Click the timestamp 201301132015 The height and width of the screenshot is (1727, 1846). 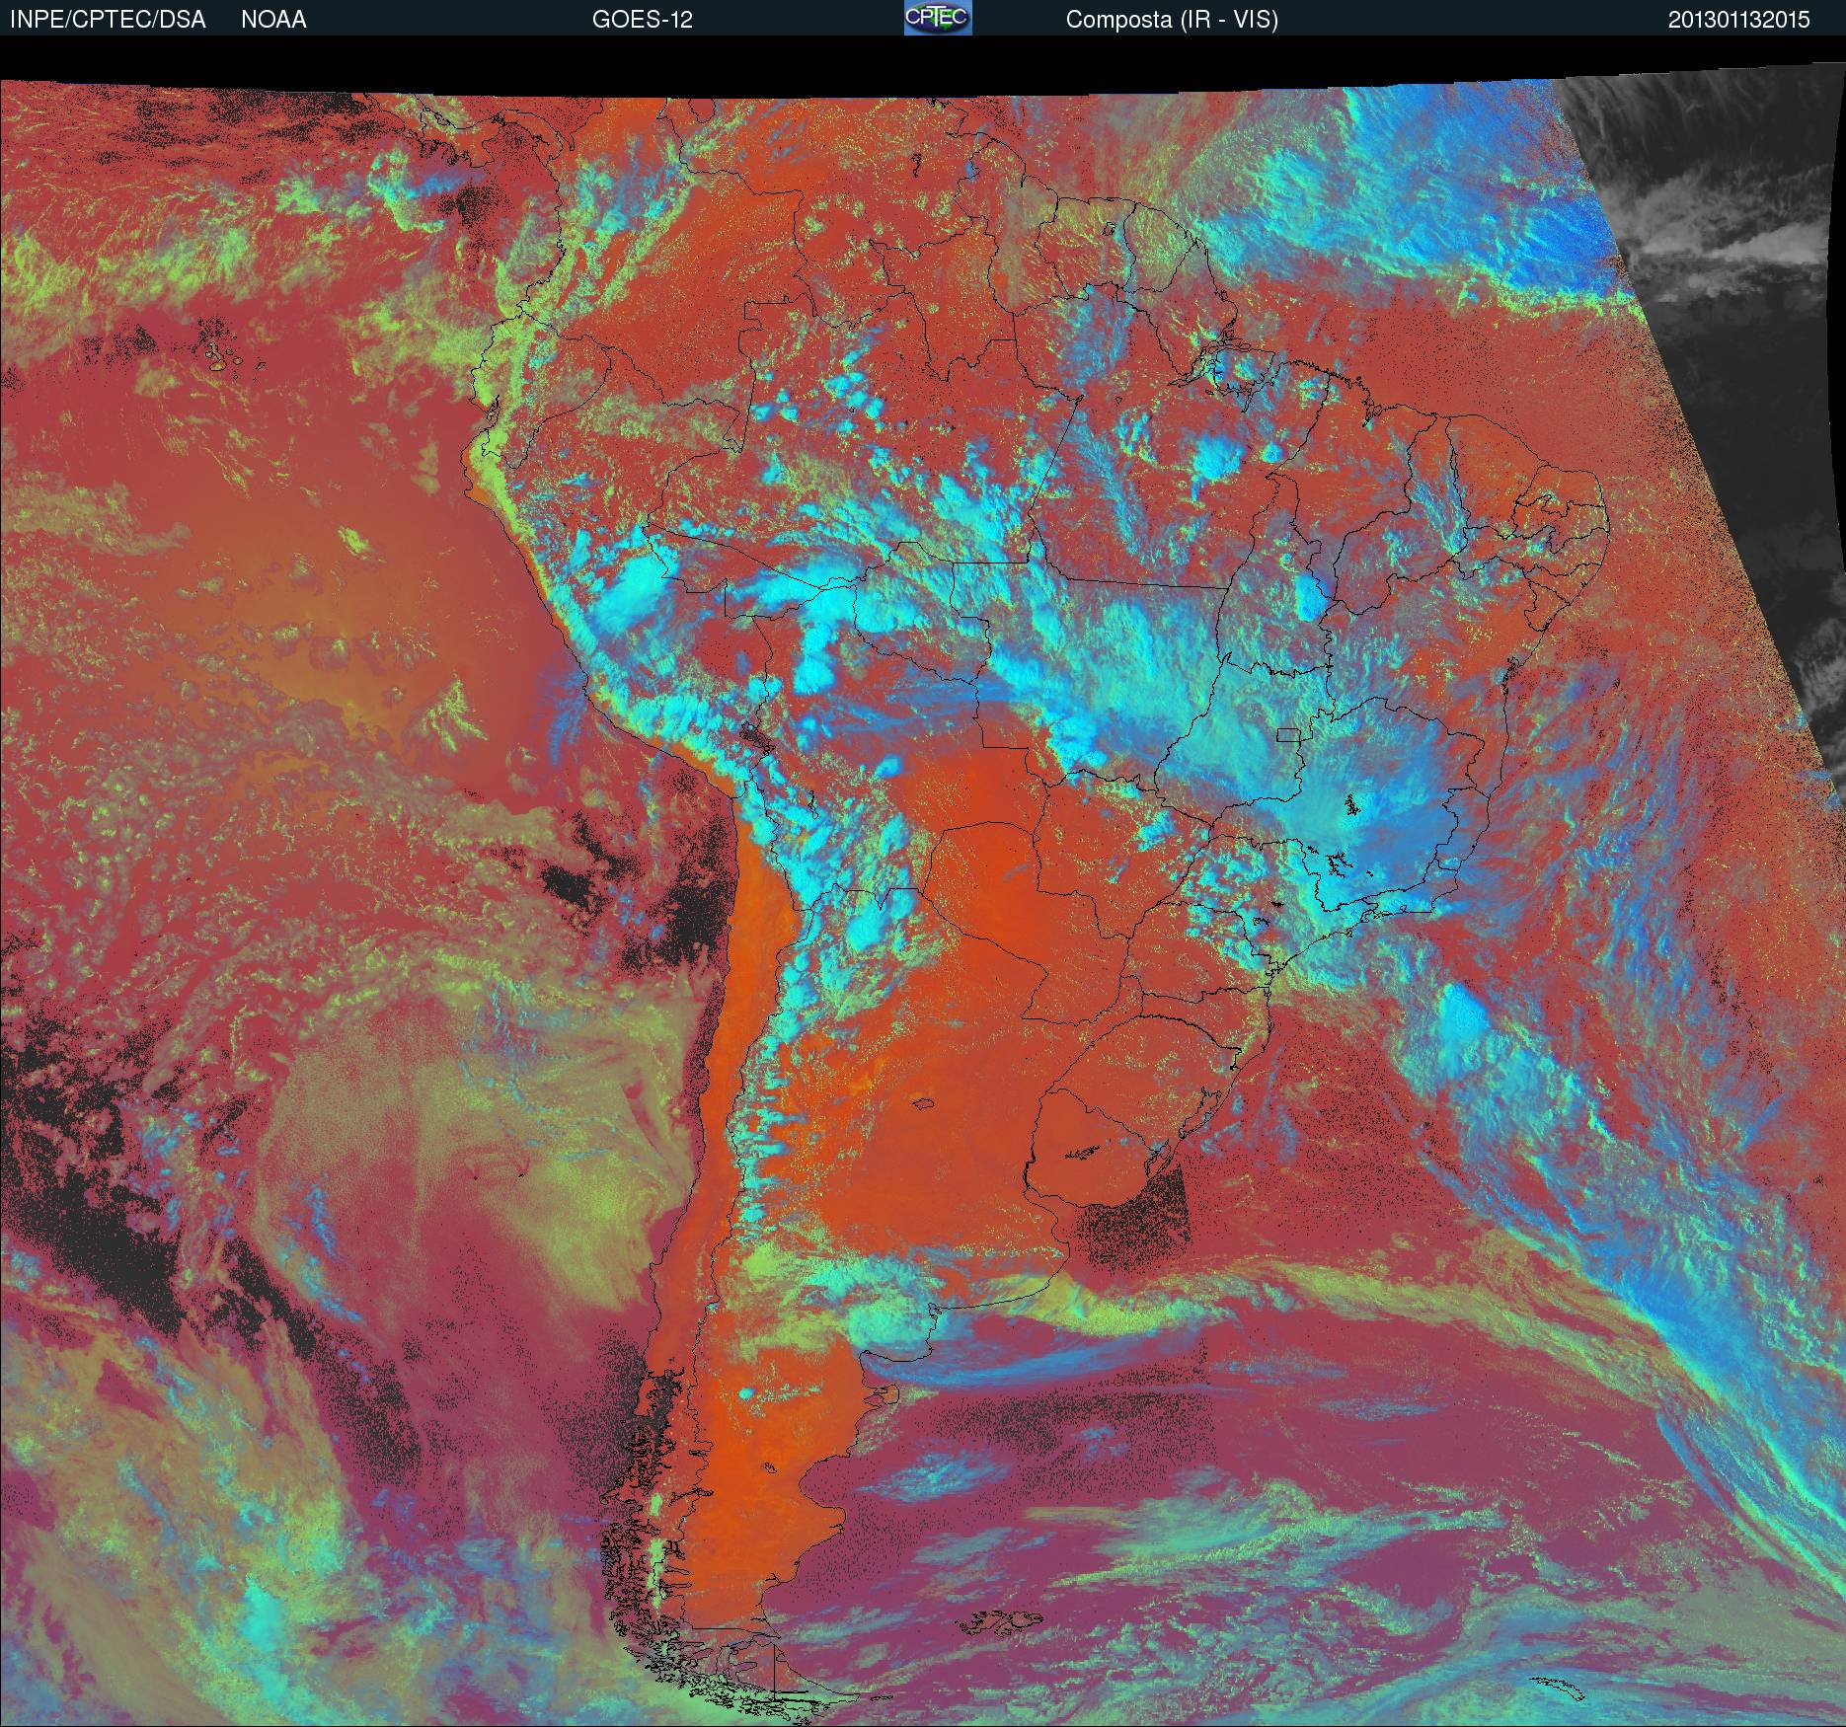coord(1739,20)
